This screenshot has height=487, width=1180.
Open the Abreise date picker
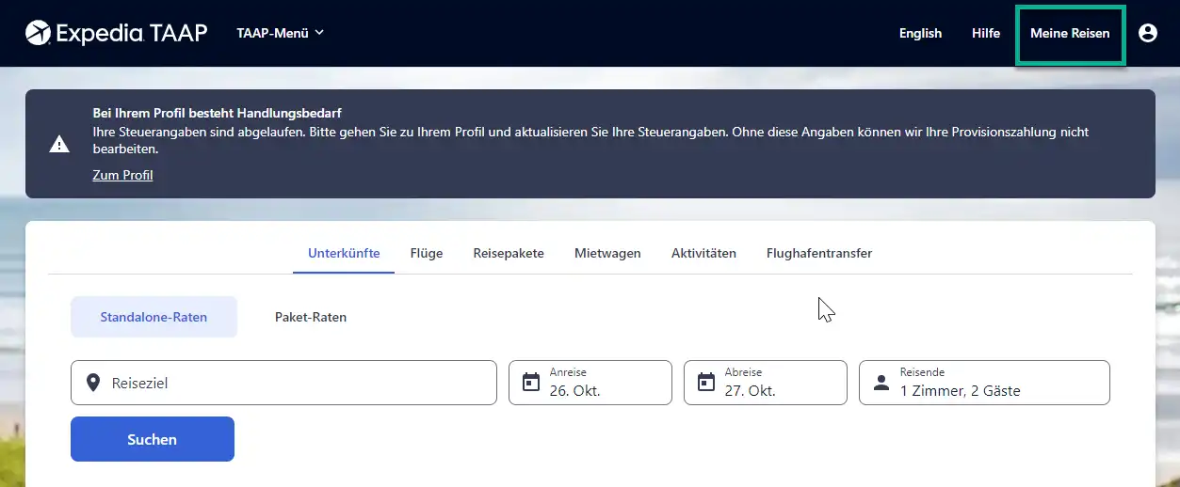pyautogui.click(x=766, y=383)
